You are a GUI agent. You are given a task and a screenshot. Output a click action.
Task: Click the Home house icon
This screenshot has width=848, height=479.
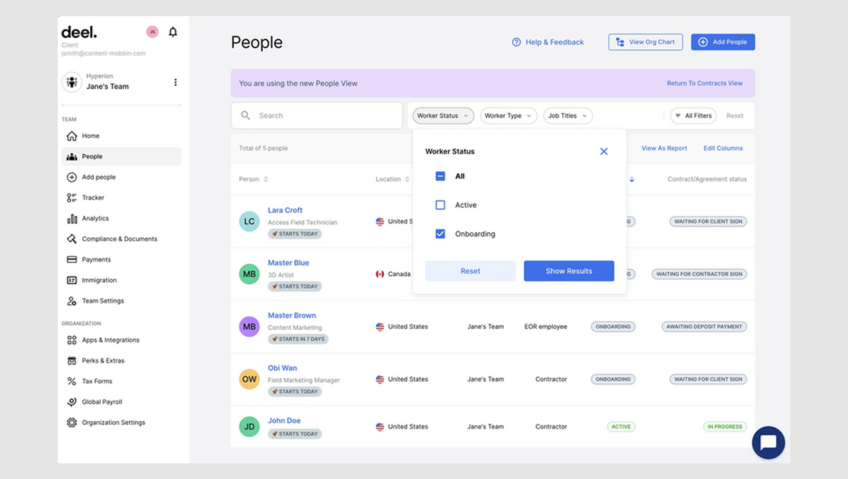72,136
